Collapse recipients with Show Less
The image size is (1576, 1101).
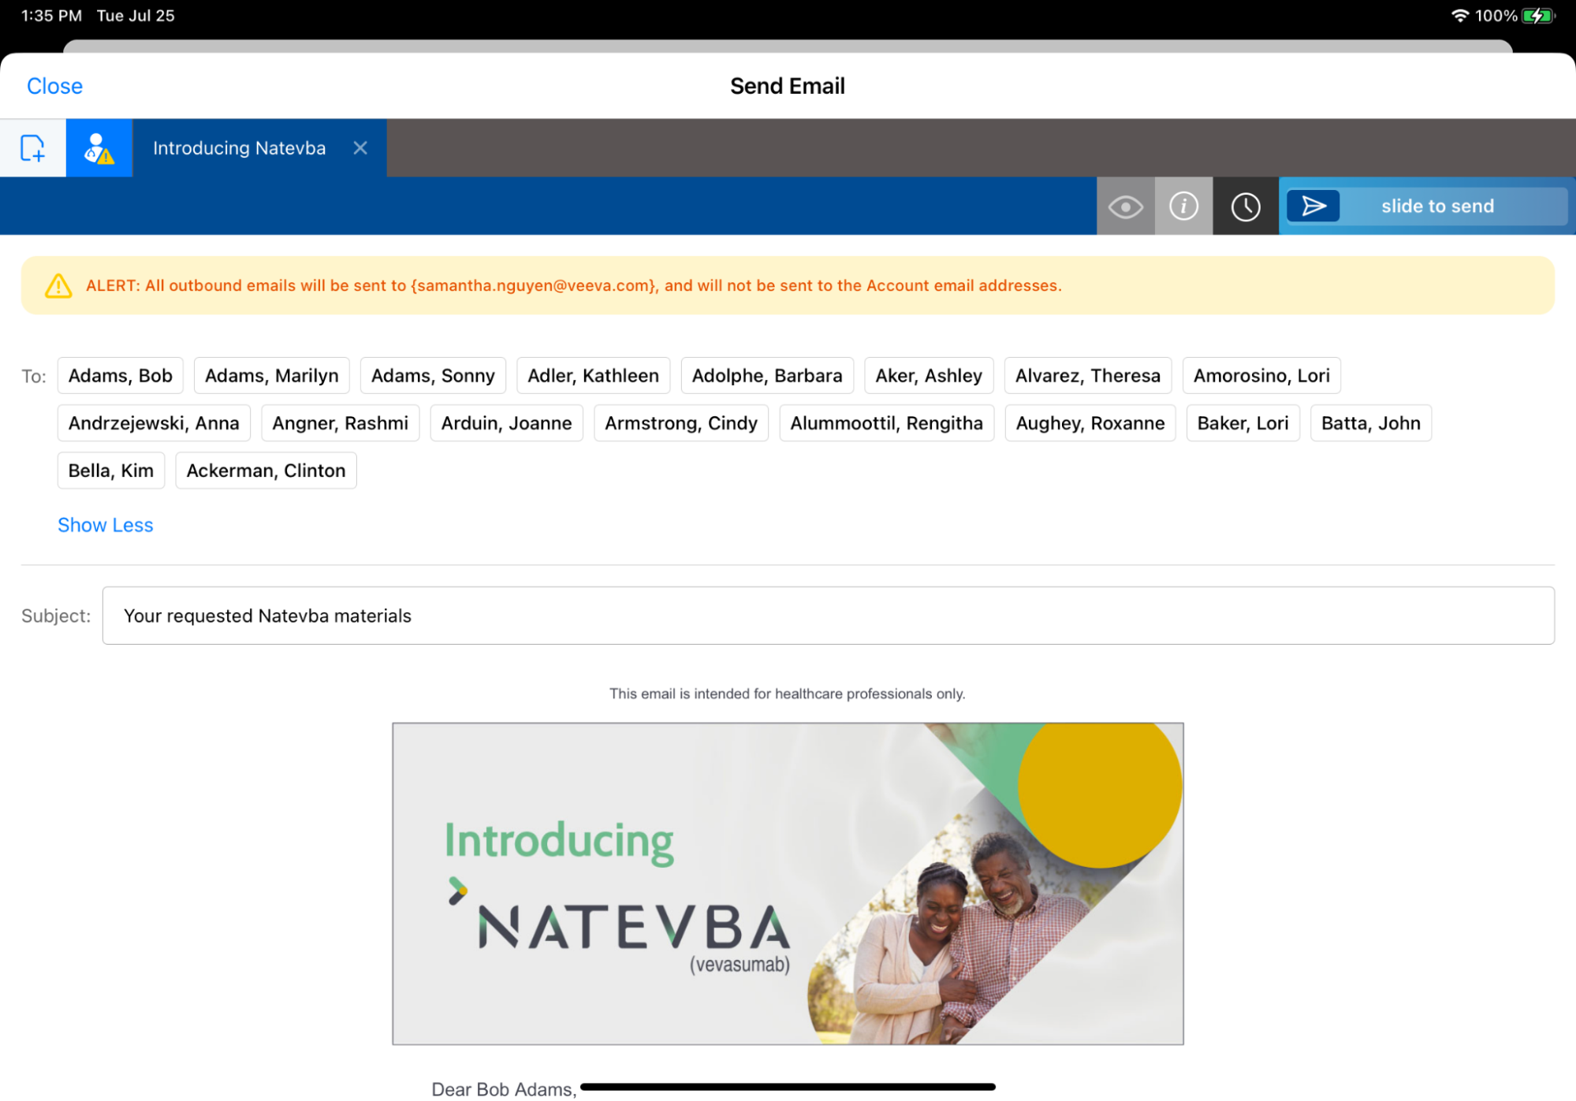pyautogui.click(x=105, y=525)
